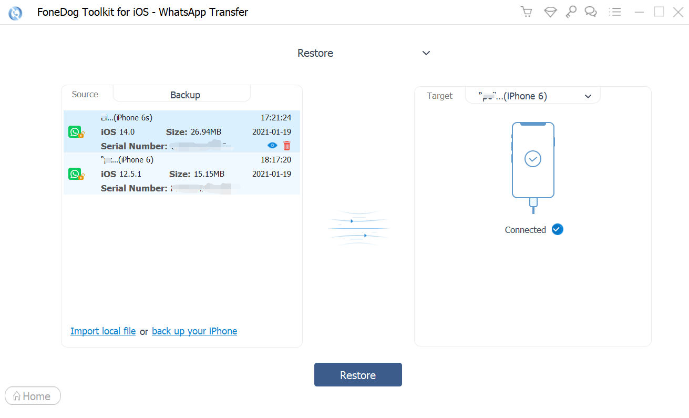Viewport: 689px width, 418px height.
Task: Click the Source label
Action: point(85,95)
